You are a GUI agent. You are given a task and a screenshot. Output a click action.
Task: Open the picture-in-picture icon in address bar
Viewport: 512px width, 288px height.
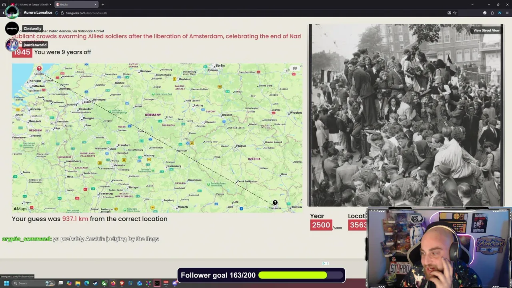click(x=449, y=13)
